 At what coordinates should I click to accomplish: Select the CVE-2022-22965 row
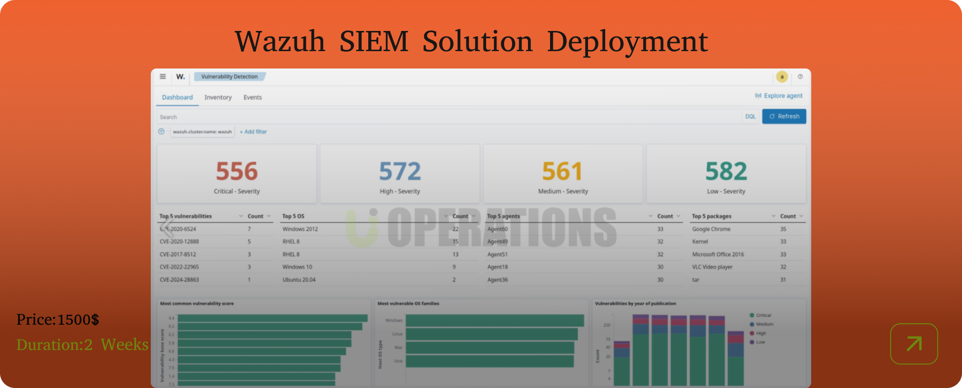215,267
